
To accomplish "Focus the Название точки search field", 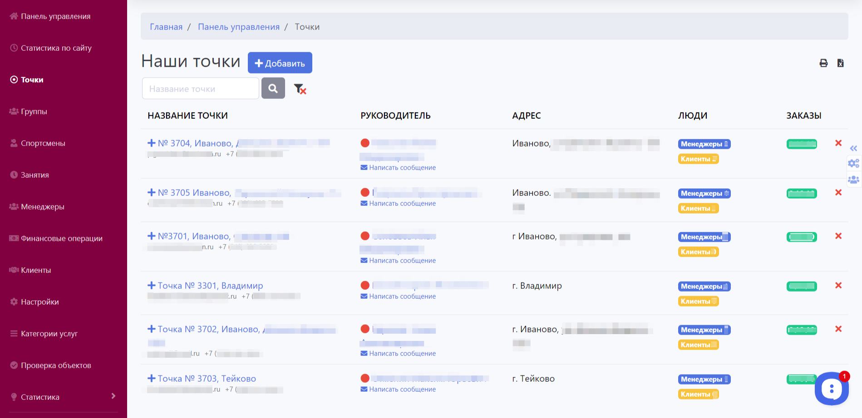I will 200,88.
